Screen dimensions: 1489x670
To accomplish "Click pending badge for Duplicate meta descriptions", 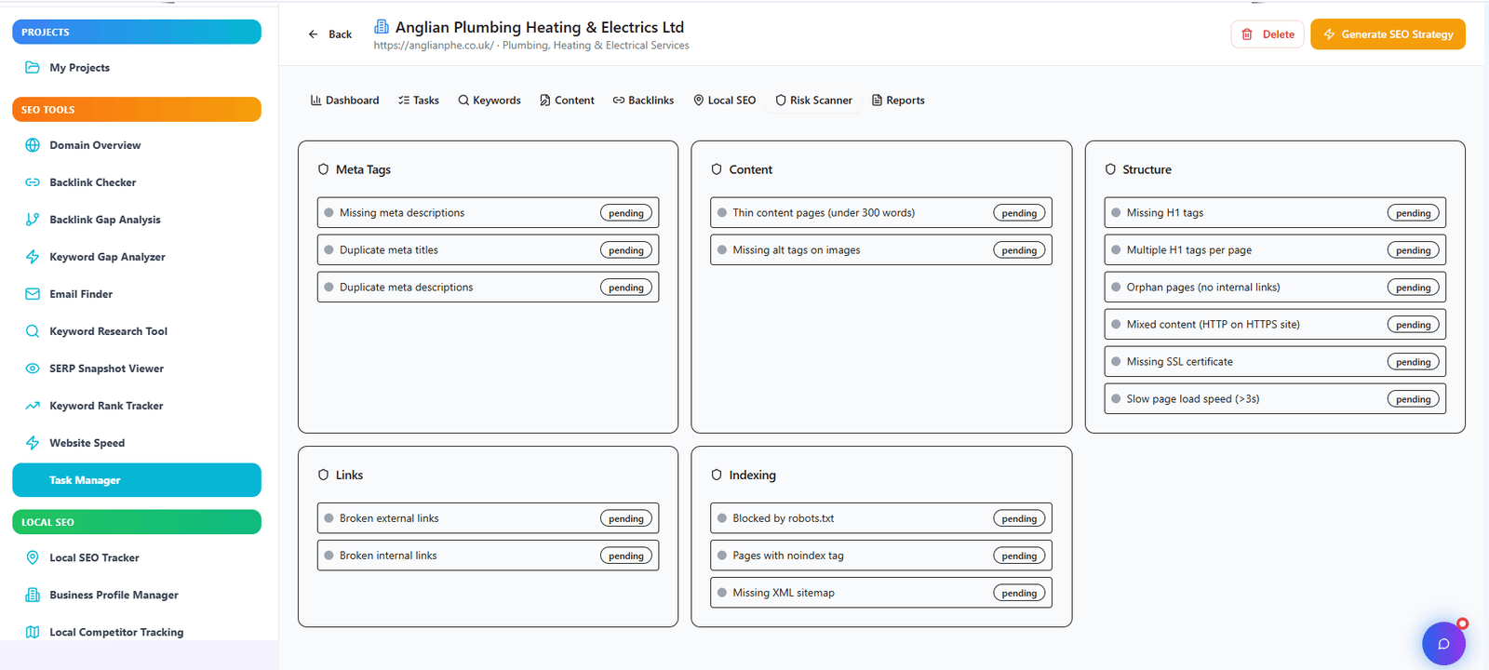I will click(626, 288).
